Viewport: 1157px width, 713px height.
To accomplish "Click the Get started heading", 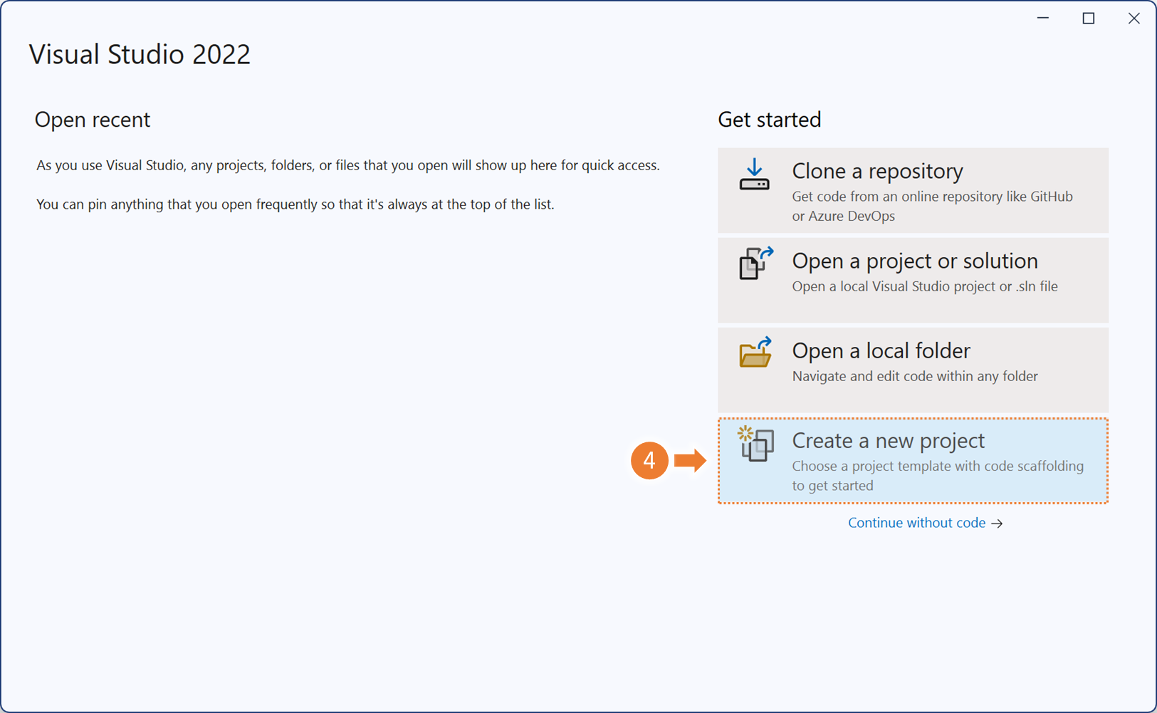I will [x=770, y=120].
